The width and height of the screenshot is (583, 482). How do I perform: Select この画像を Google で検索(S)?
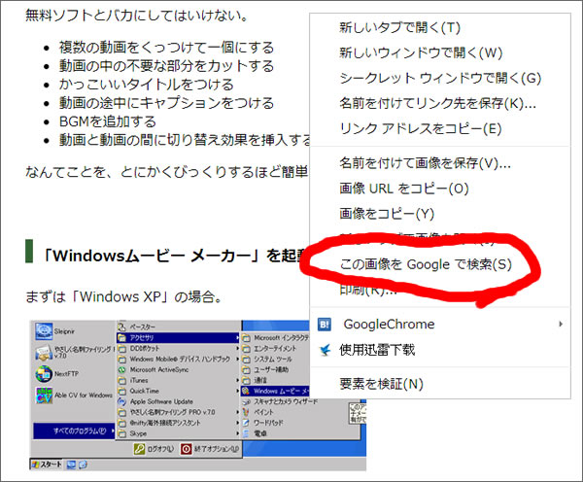click(424, 264)
